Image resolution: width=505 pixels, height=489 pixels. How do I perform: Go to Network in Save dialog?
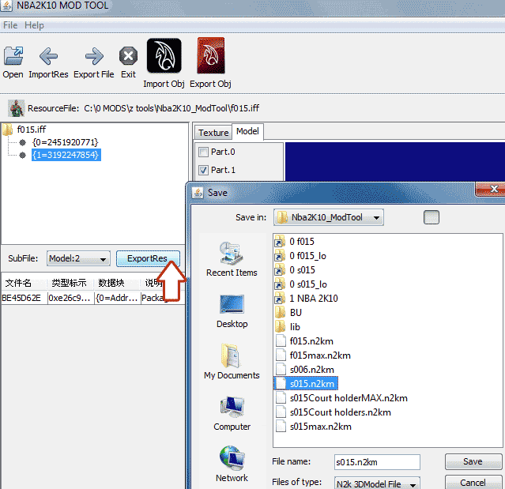(x=232, y=465)
